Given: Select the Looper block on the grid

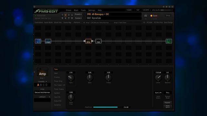Looking at the screenshot, I should tap(48, 41).
